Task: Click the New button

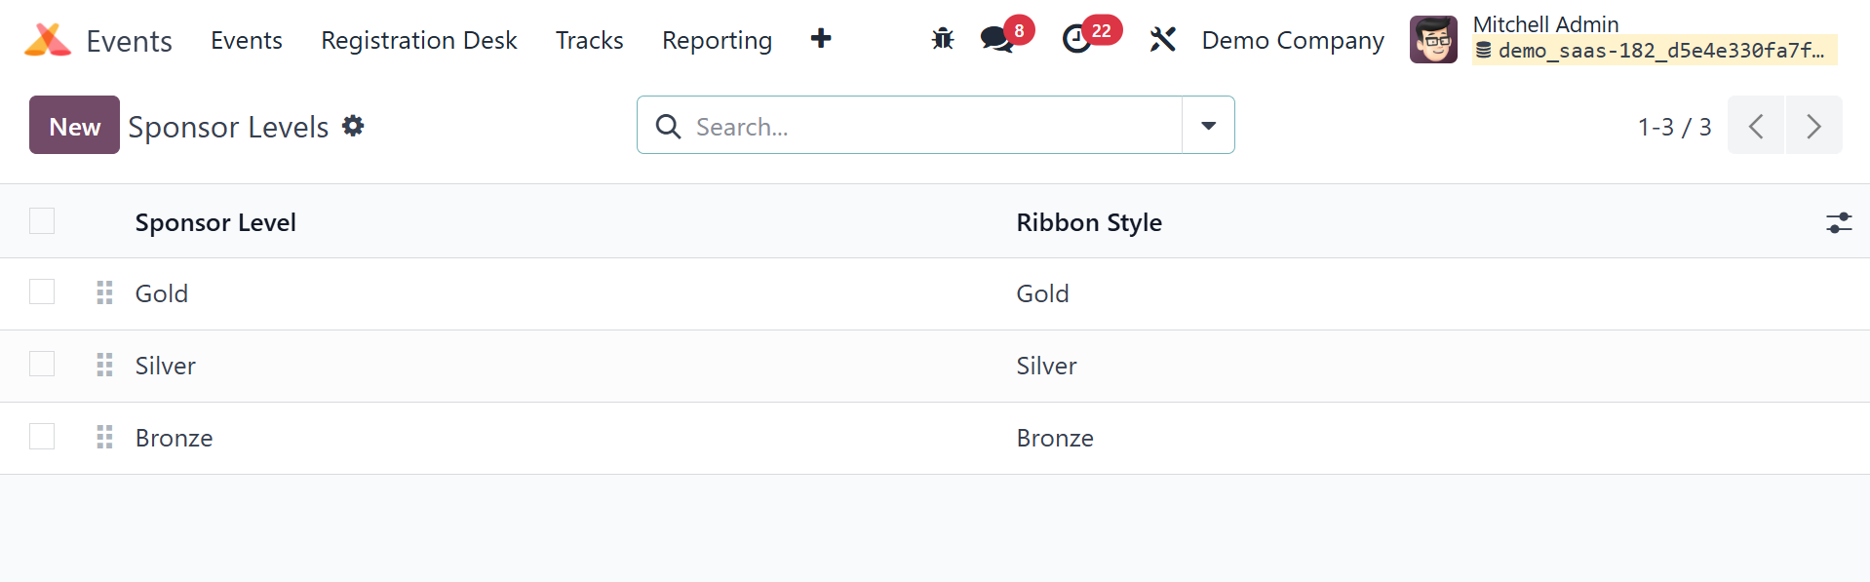Action: click(74, 125)
